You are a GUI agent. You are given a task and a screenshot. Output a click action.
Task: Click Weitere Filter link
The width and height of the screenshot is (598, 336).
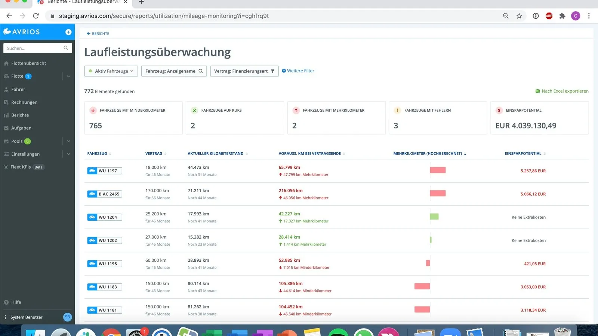coord(298,71)
